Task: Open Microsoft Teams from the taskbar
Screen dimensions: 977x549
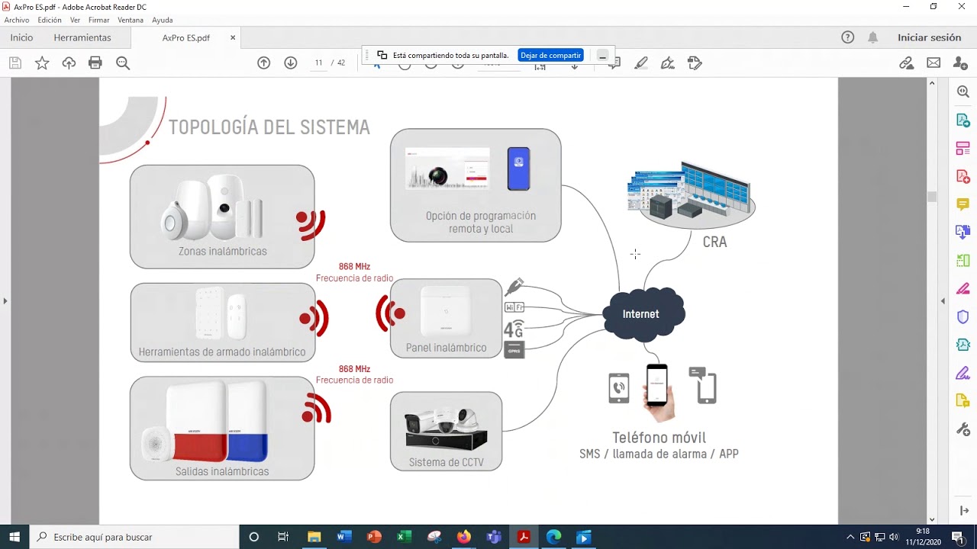Action: (494, 537)
